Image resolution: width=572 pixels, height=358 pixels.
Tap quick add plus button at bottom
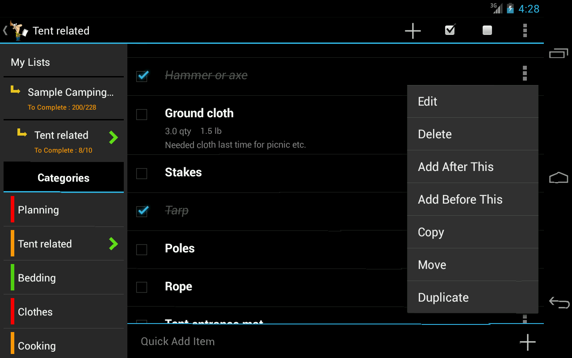point(527,342)
